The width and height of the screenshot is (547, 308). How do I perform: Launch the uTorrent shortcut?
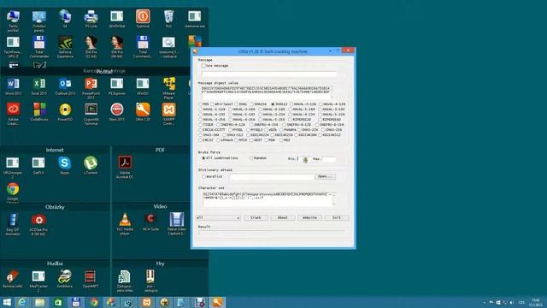pyautogui.click(x=91, y=165)
